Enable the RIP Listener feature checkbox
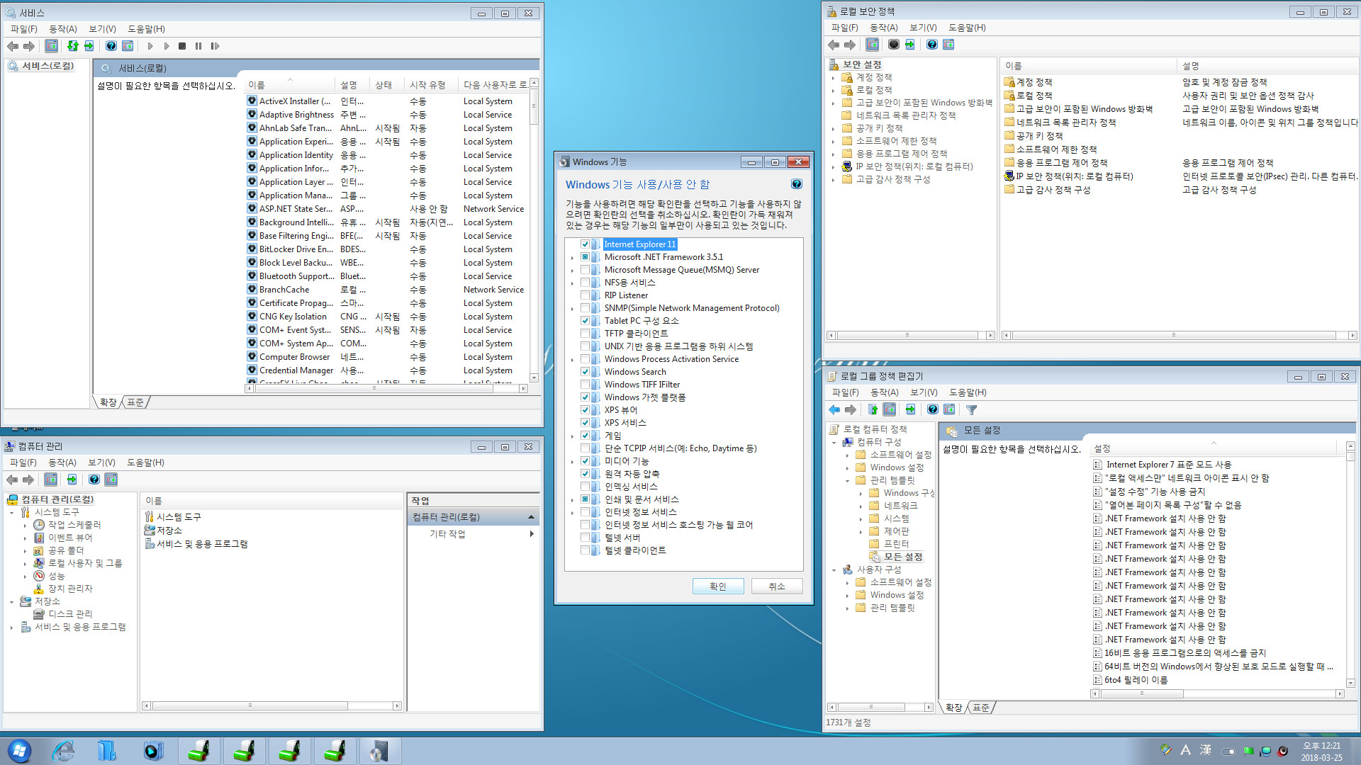This screenshot has height=765, width=1361. point(586,295)
